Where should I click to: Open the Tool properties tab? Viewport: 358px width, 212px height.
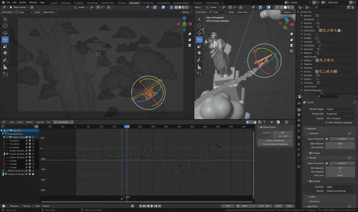[299, 103]
